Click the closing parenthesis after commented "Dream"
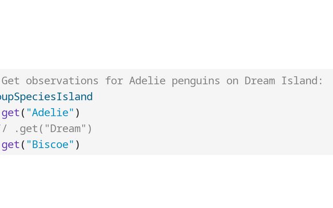The height and width of the screenshot is (208, 333). [x=89, y=129]
